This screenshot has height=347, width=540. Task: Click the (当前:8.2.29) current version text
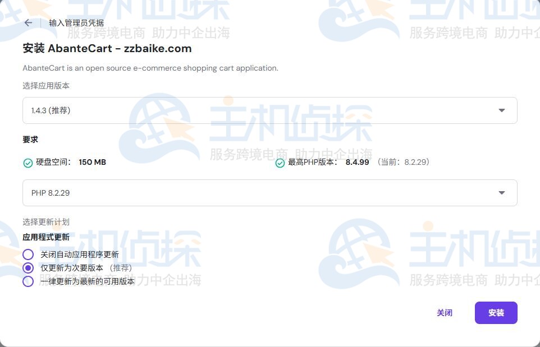[x=403, y=162]
